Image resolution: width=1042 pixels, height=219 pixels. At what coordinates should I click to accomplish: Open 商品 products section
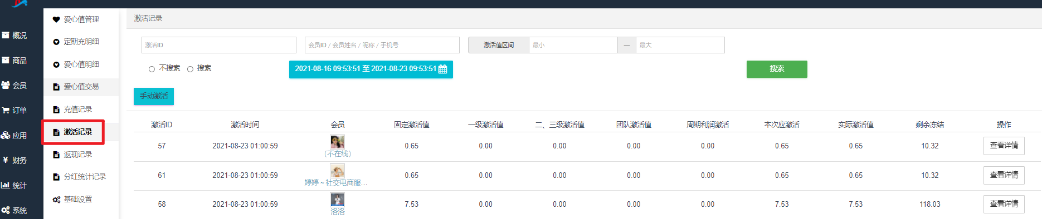coord(14,60)
